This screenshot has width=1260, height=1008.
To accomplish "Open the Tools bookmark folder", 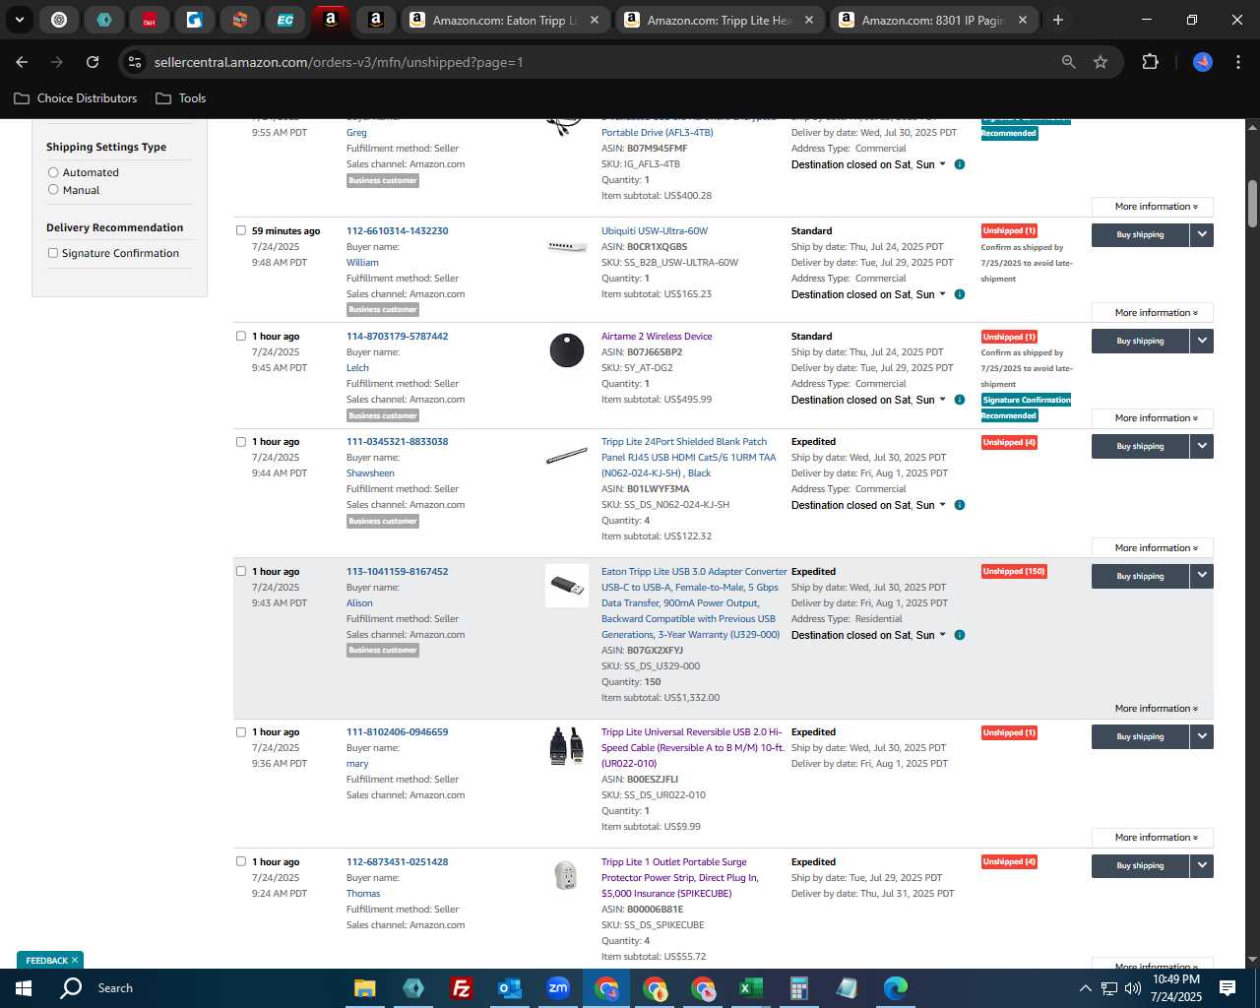I will (181, 98).
